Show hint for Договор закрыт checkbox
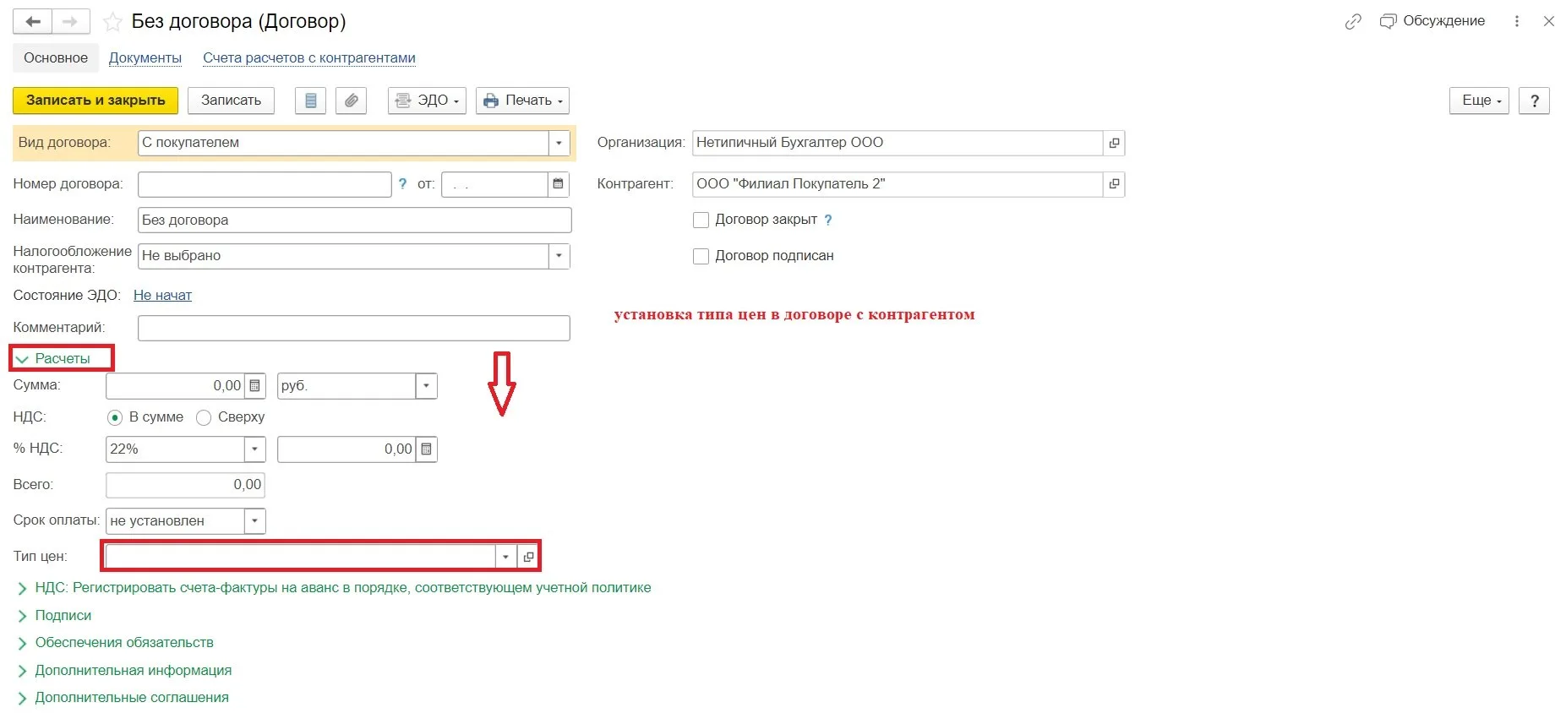This screenshot has width=1566, height=724. coord(828,220)
